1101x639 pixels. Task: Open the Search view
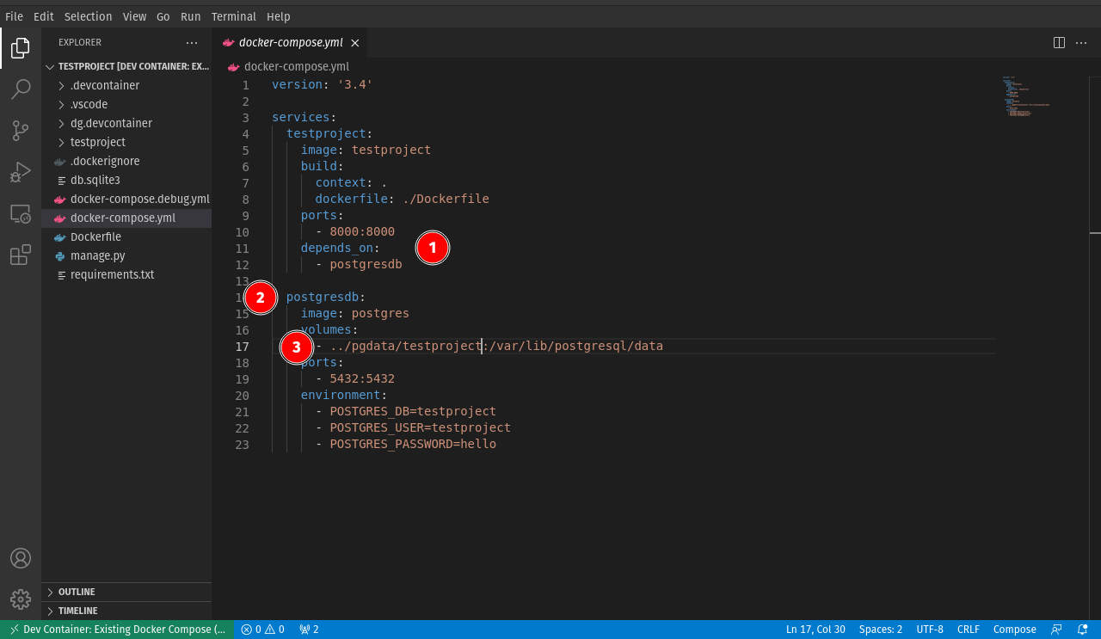(21, 89)
